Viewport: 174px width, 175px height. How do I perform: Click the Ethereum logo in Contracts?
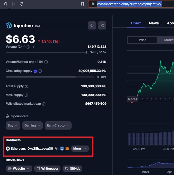8,149
